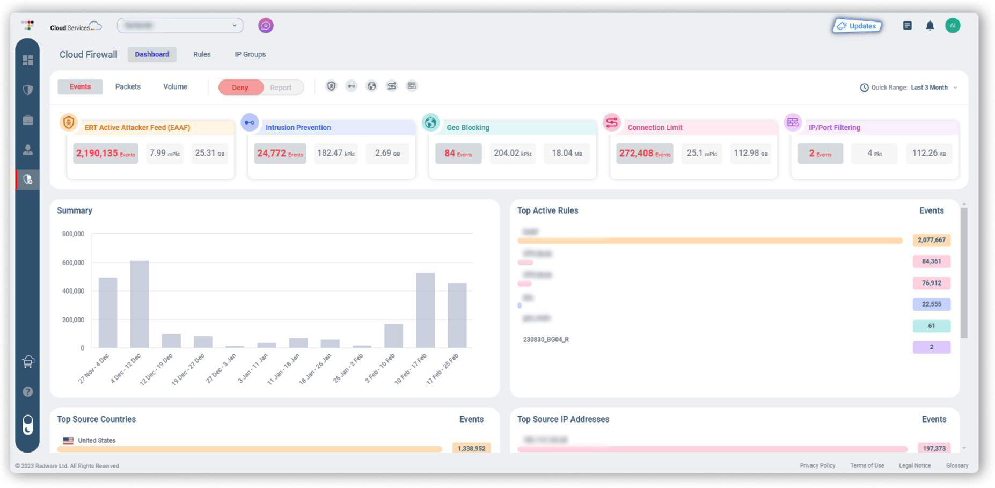Open the notes document icon in header
995x488 pixels.
tap(907, 25)
